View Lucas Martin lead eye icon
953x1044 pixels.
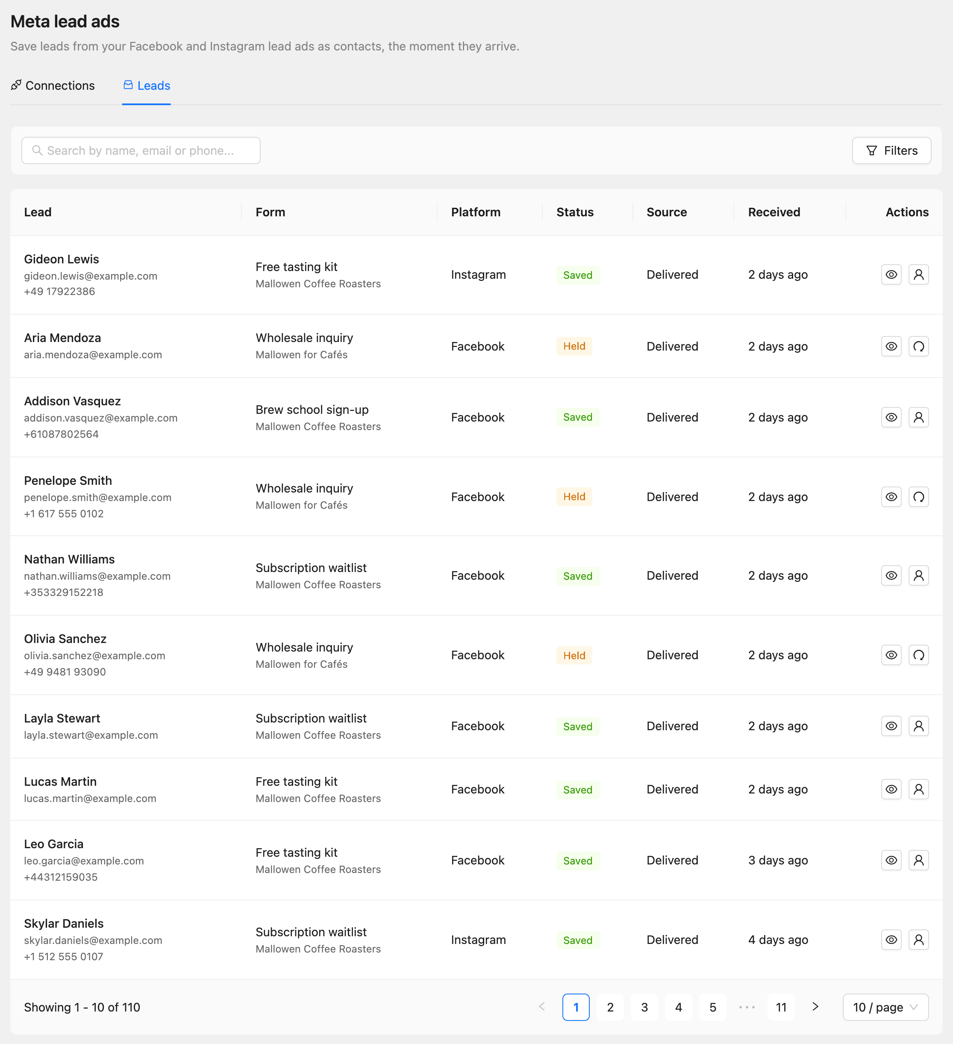pos(891,789)
